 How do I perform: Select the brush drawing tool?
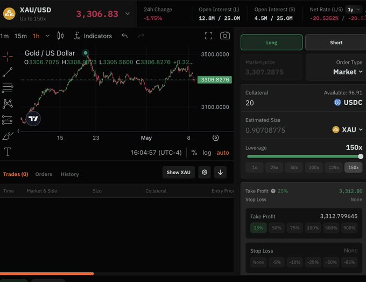(x=8, y=136)
